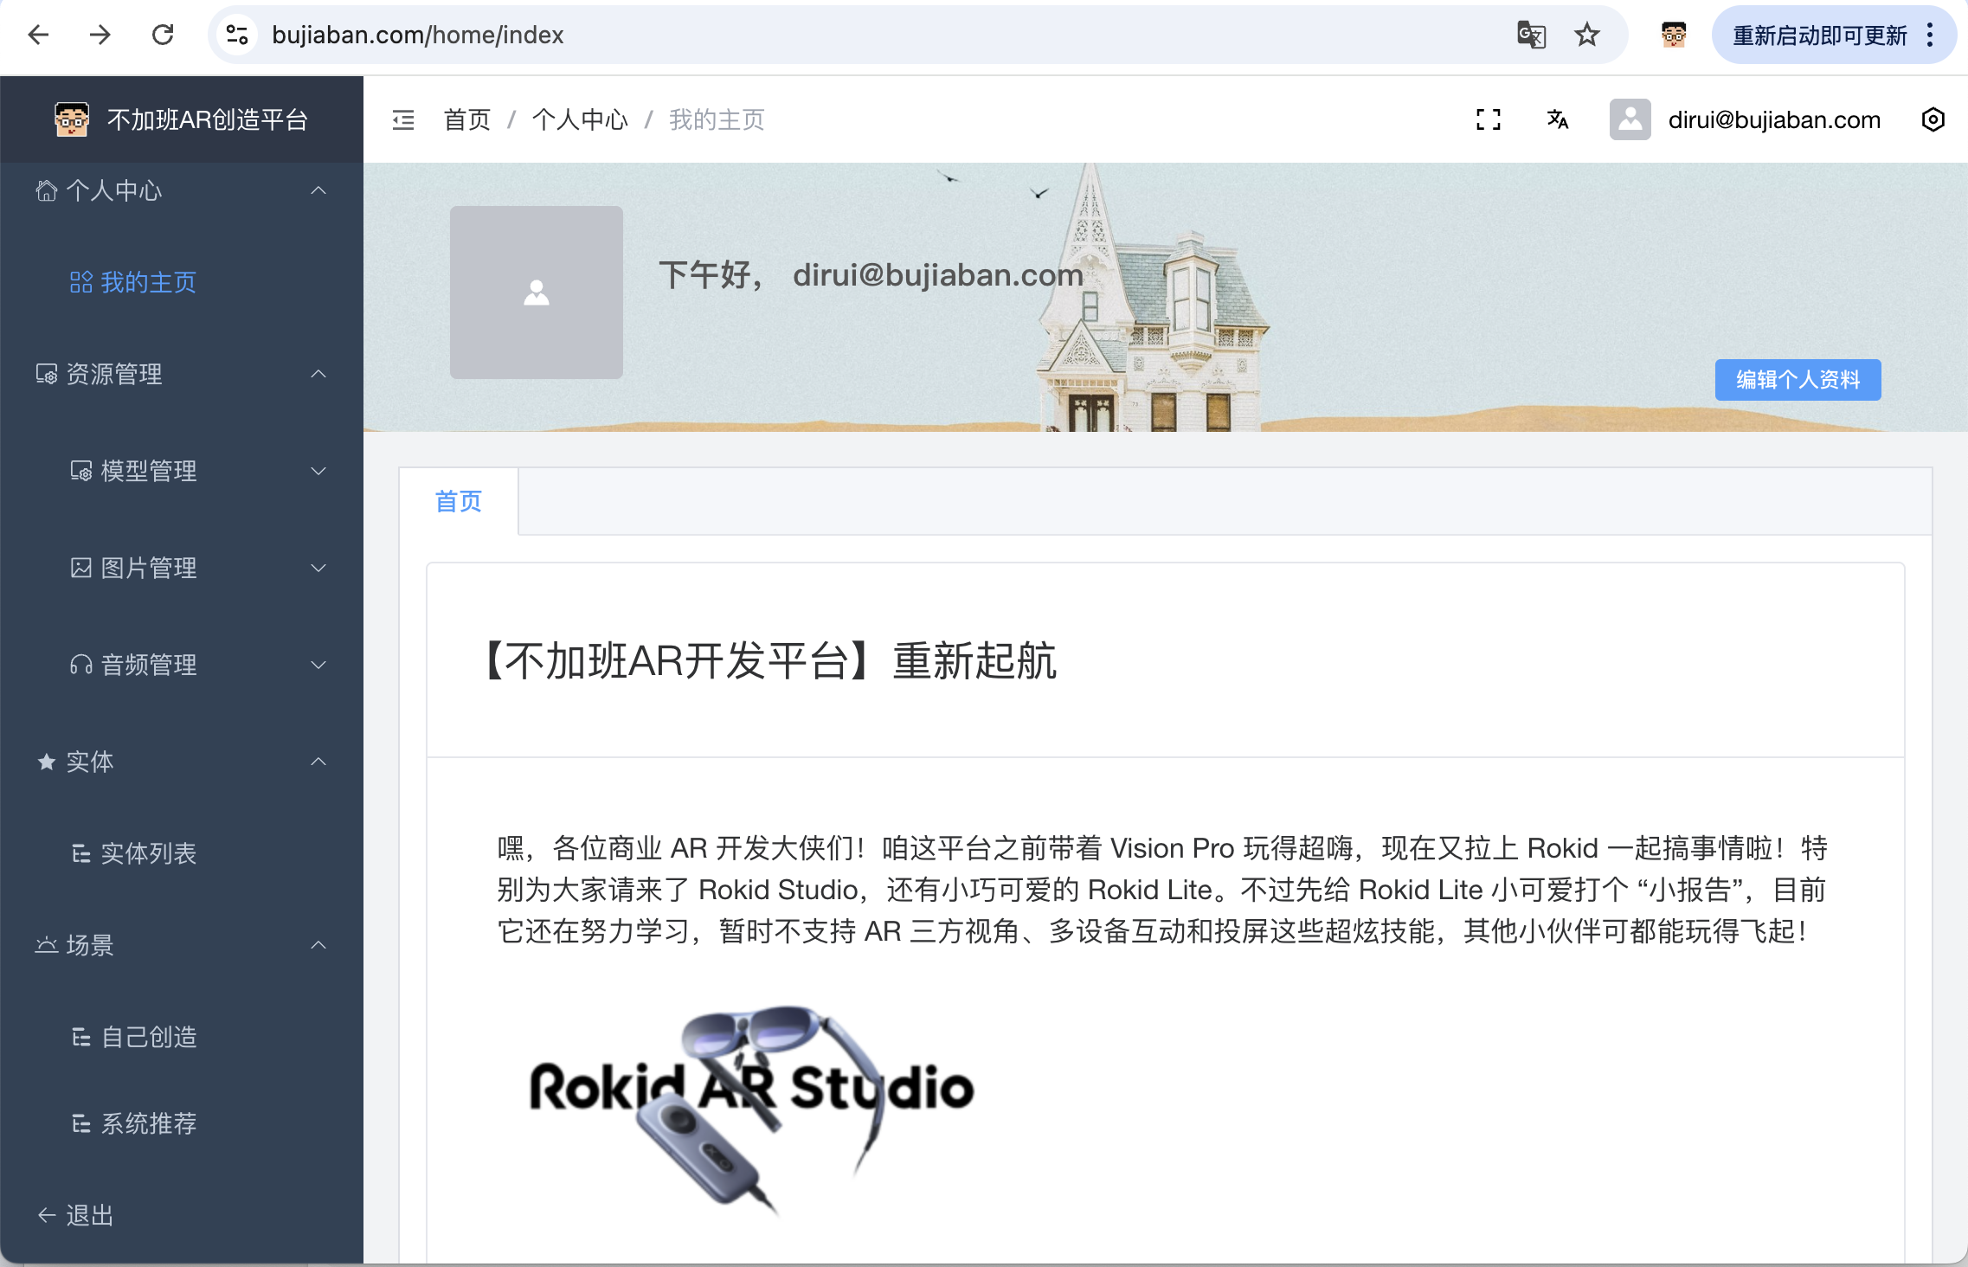This screenshot has width=1968, height=1267.
Task: Open 自己创造 menu item
Action: tap(148, 1037)
